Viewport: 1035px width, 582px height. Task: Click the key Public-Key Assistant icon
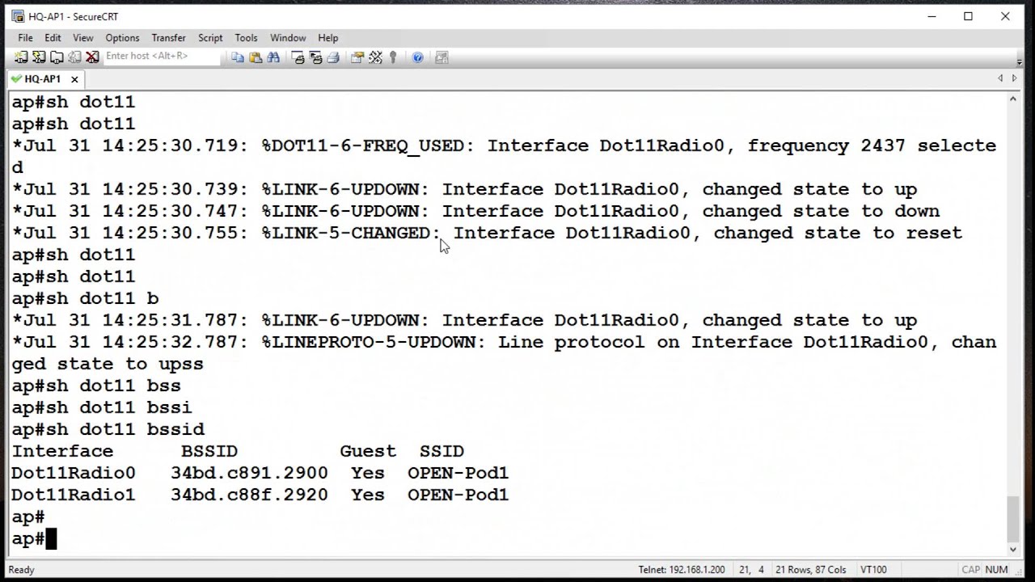393,57
